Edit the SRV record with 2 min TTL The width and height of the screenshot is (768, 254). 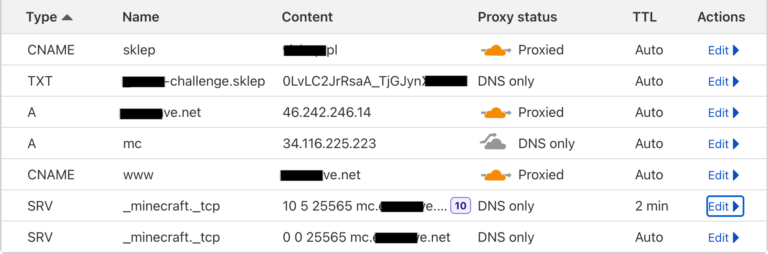(x=718, y=206)
